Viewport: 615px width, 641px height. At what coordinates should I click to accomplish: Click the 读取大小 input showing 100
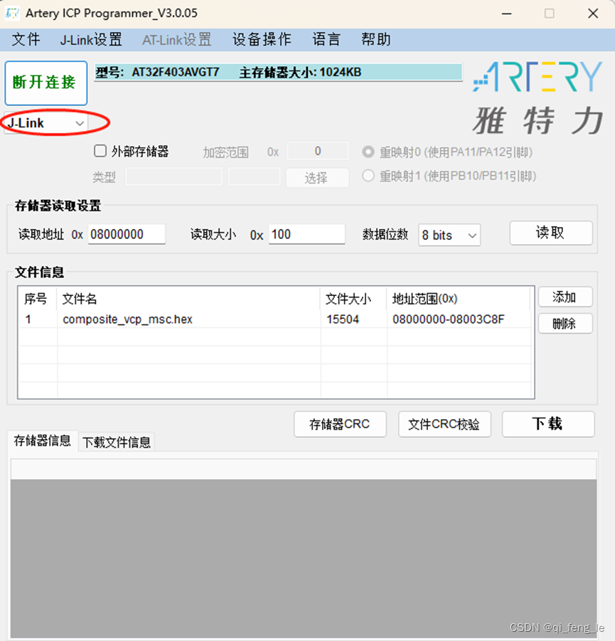[x=306, y=234]
